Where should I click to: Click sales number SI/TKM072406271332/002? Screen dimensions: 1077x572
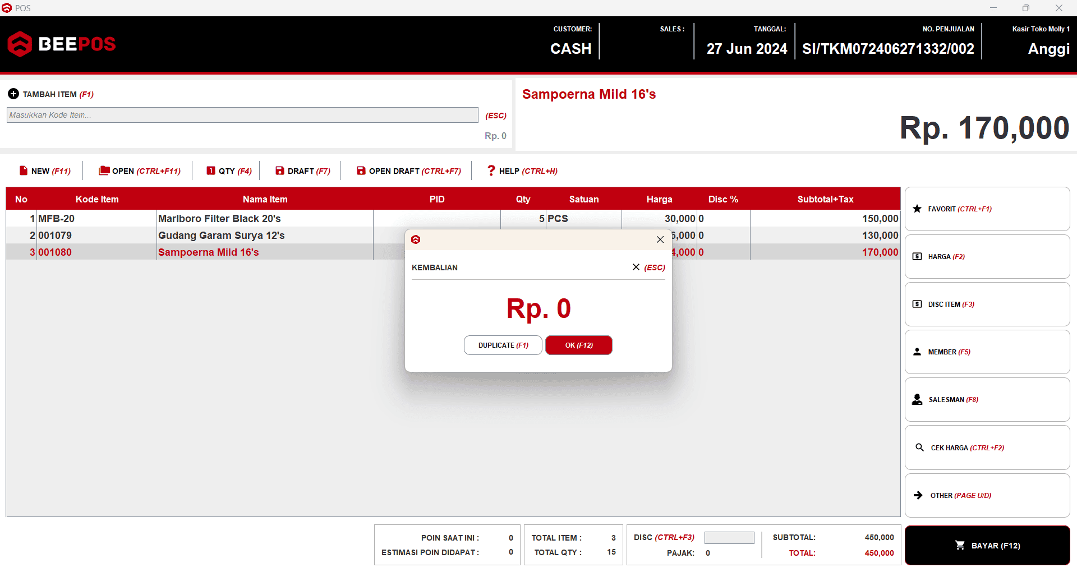pos(888,49)
